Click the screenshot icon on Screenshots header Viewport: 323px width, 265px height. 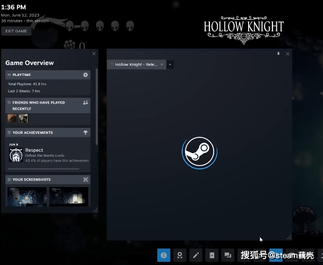(x=86, y=179)
